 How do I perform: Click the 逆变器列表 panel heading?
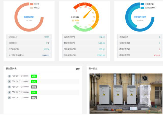(x=11, y=68)
